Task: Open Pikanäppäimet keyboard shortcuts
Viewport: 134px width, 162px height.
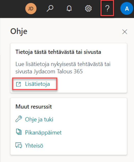Action: pos(43,133)
